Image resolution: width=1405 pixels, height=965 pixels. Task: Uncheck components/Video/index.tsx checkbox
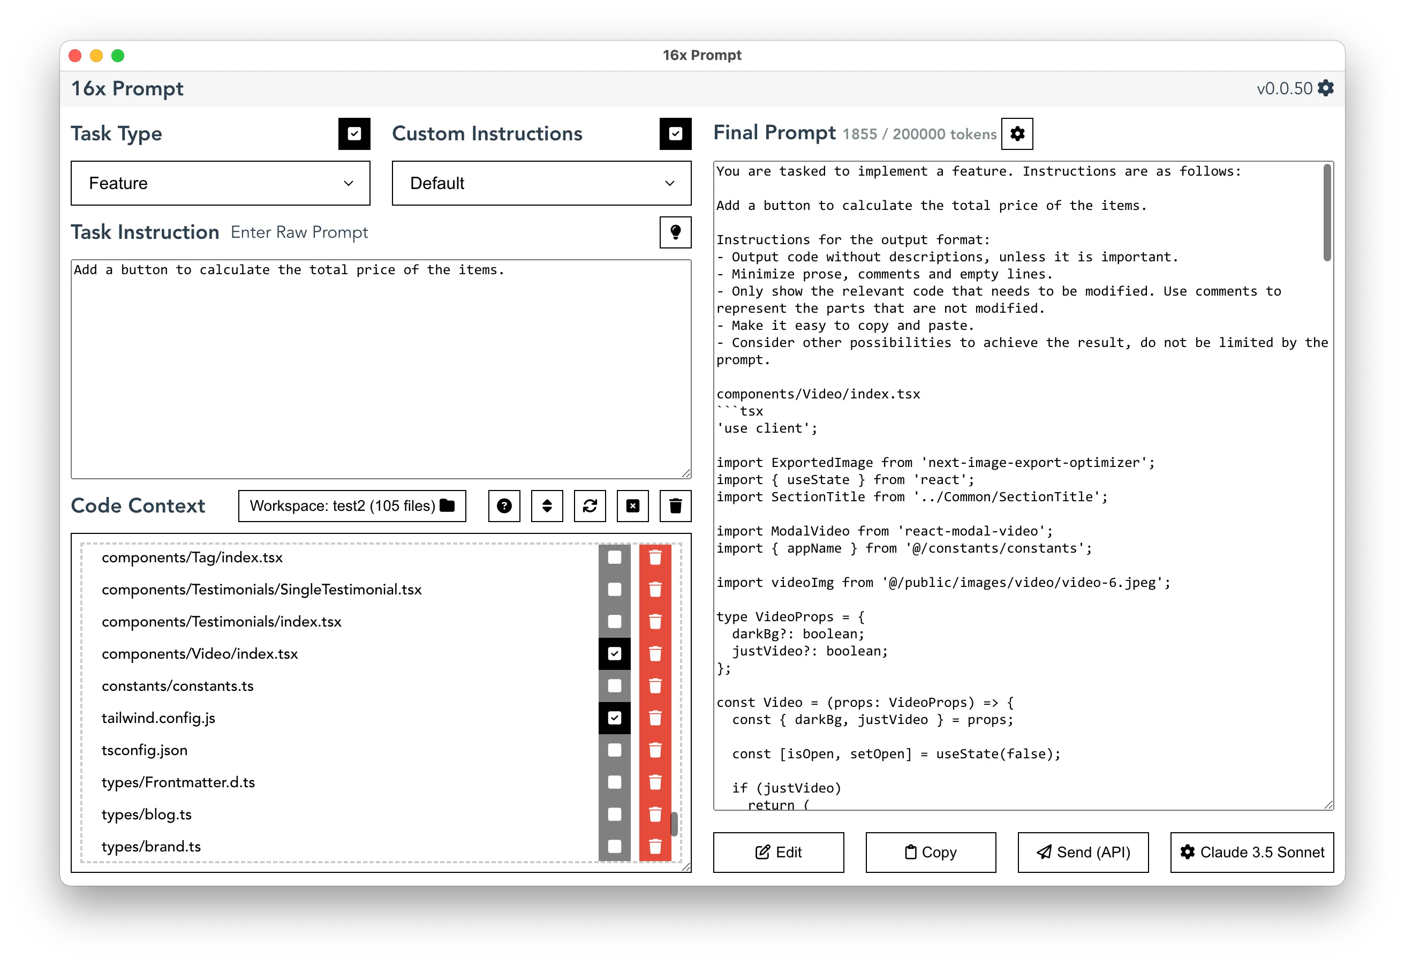[x=614, y=654]
